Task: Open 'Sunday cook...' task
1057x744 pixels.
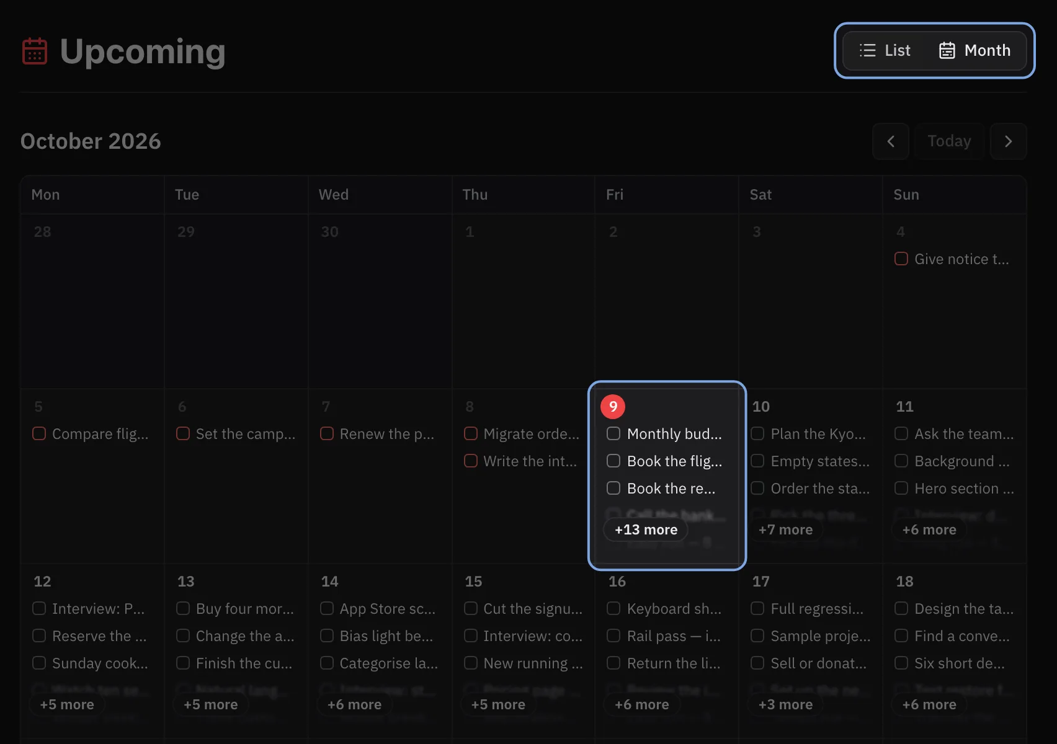Action: [100, 663]
